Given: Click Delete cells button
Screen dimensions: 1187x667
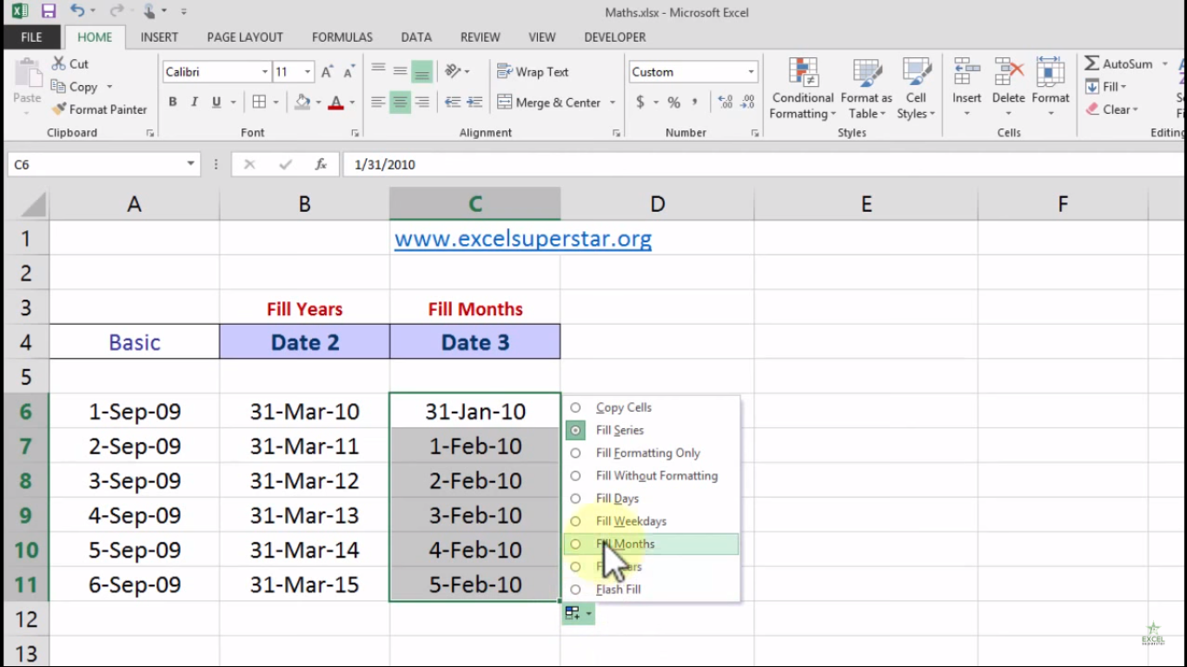Looking at the screenshot, I should pos(1008,89).
